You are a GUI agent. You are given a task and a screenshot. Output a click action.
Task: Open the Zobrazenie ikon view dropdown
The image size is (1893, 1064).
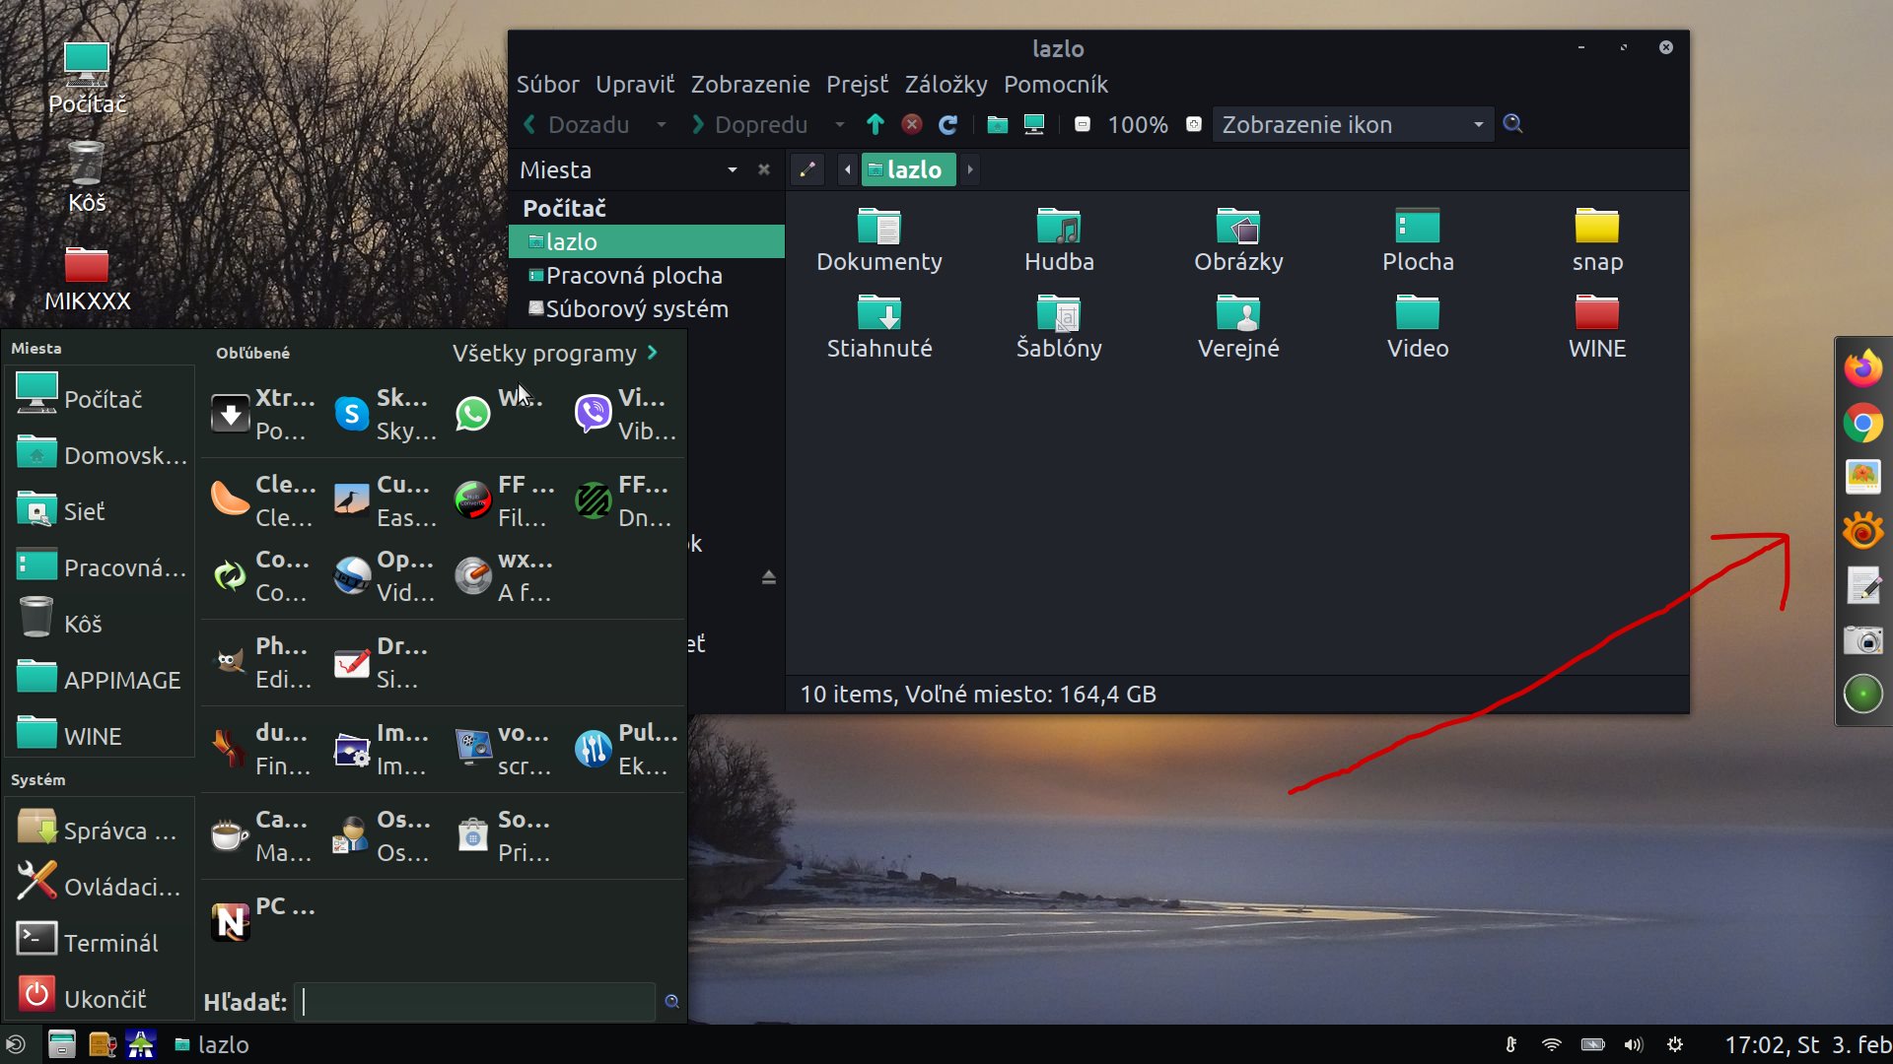click(x=1351, y=124)
